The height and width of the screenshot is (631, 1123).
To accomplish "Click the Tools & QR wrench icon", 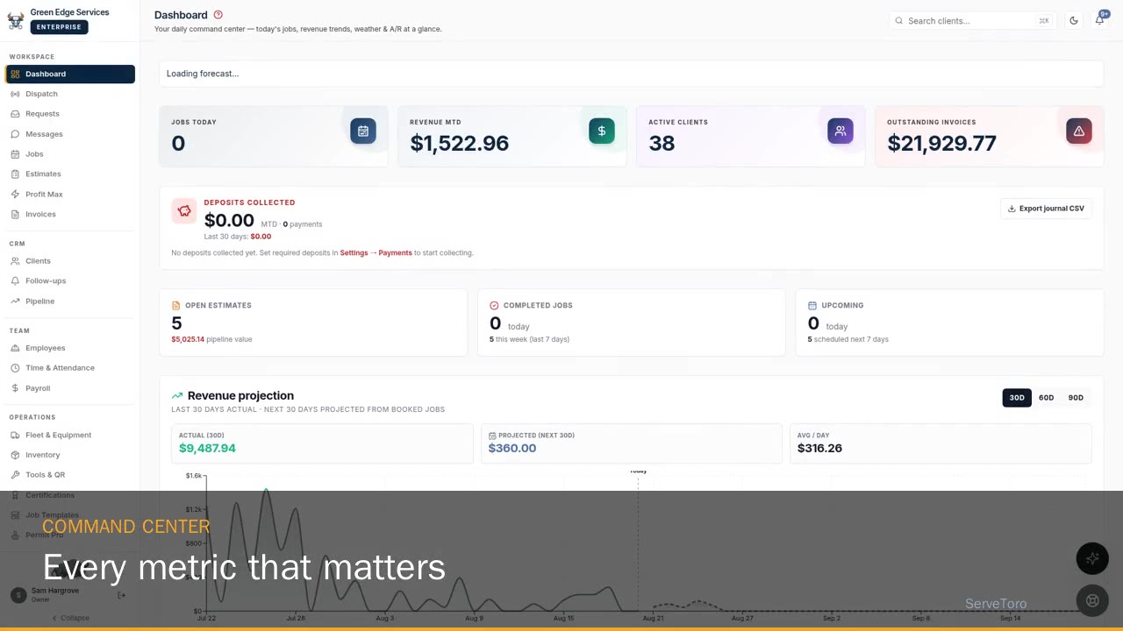I will tap(16, 475).
